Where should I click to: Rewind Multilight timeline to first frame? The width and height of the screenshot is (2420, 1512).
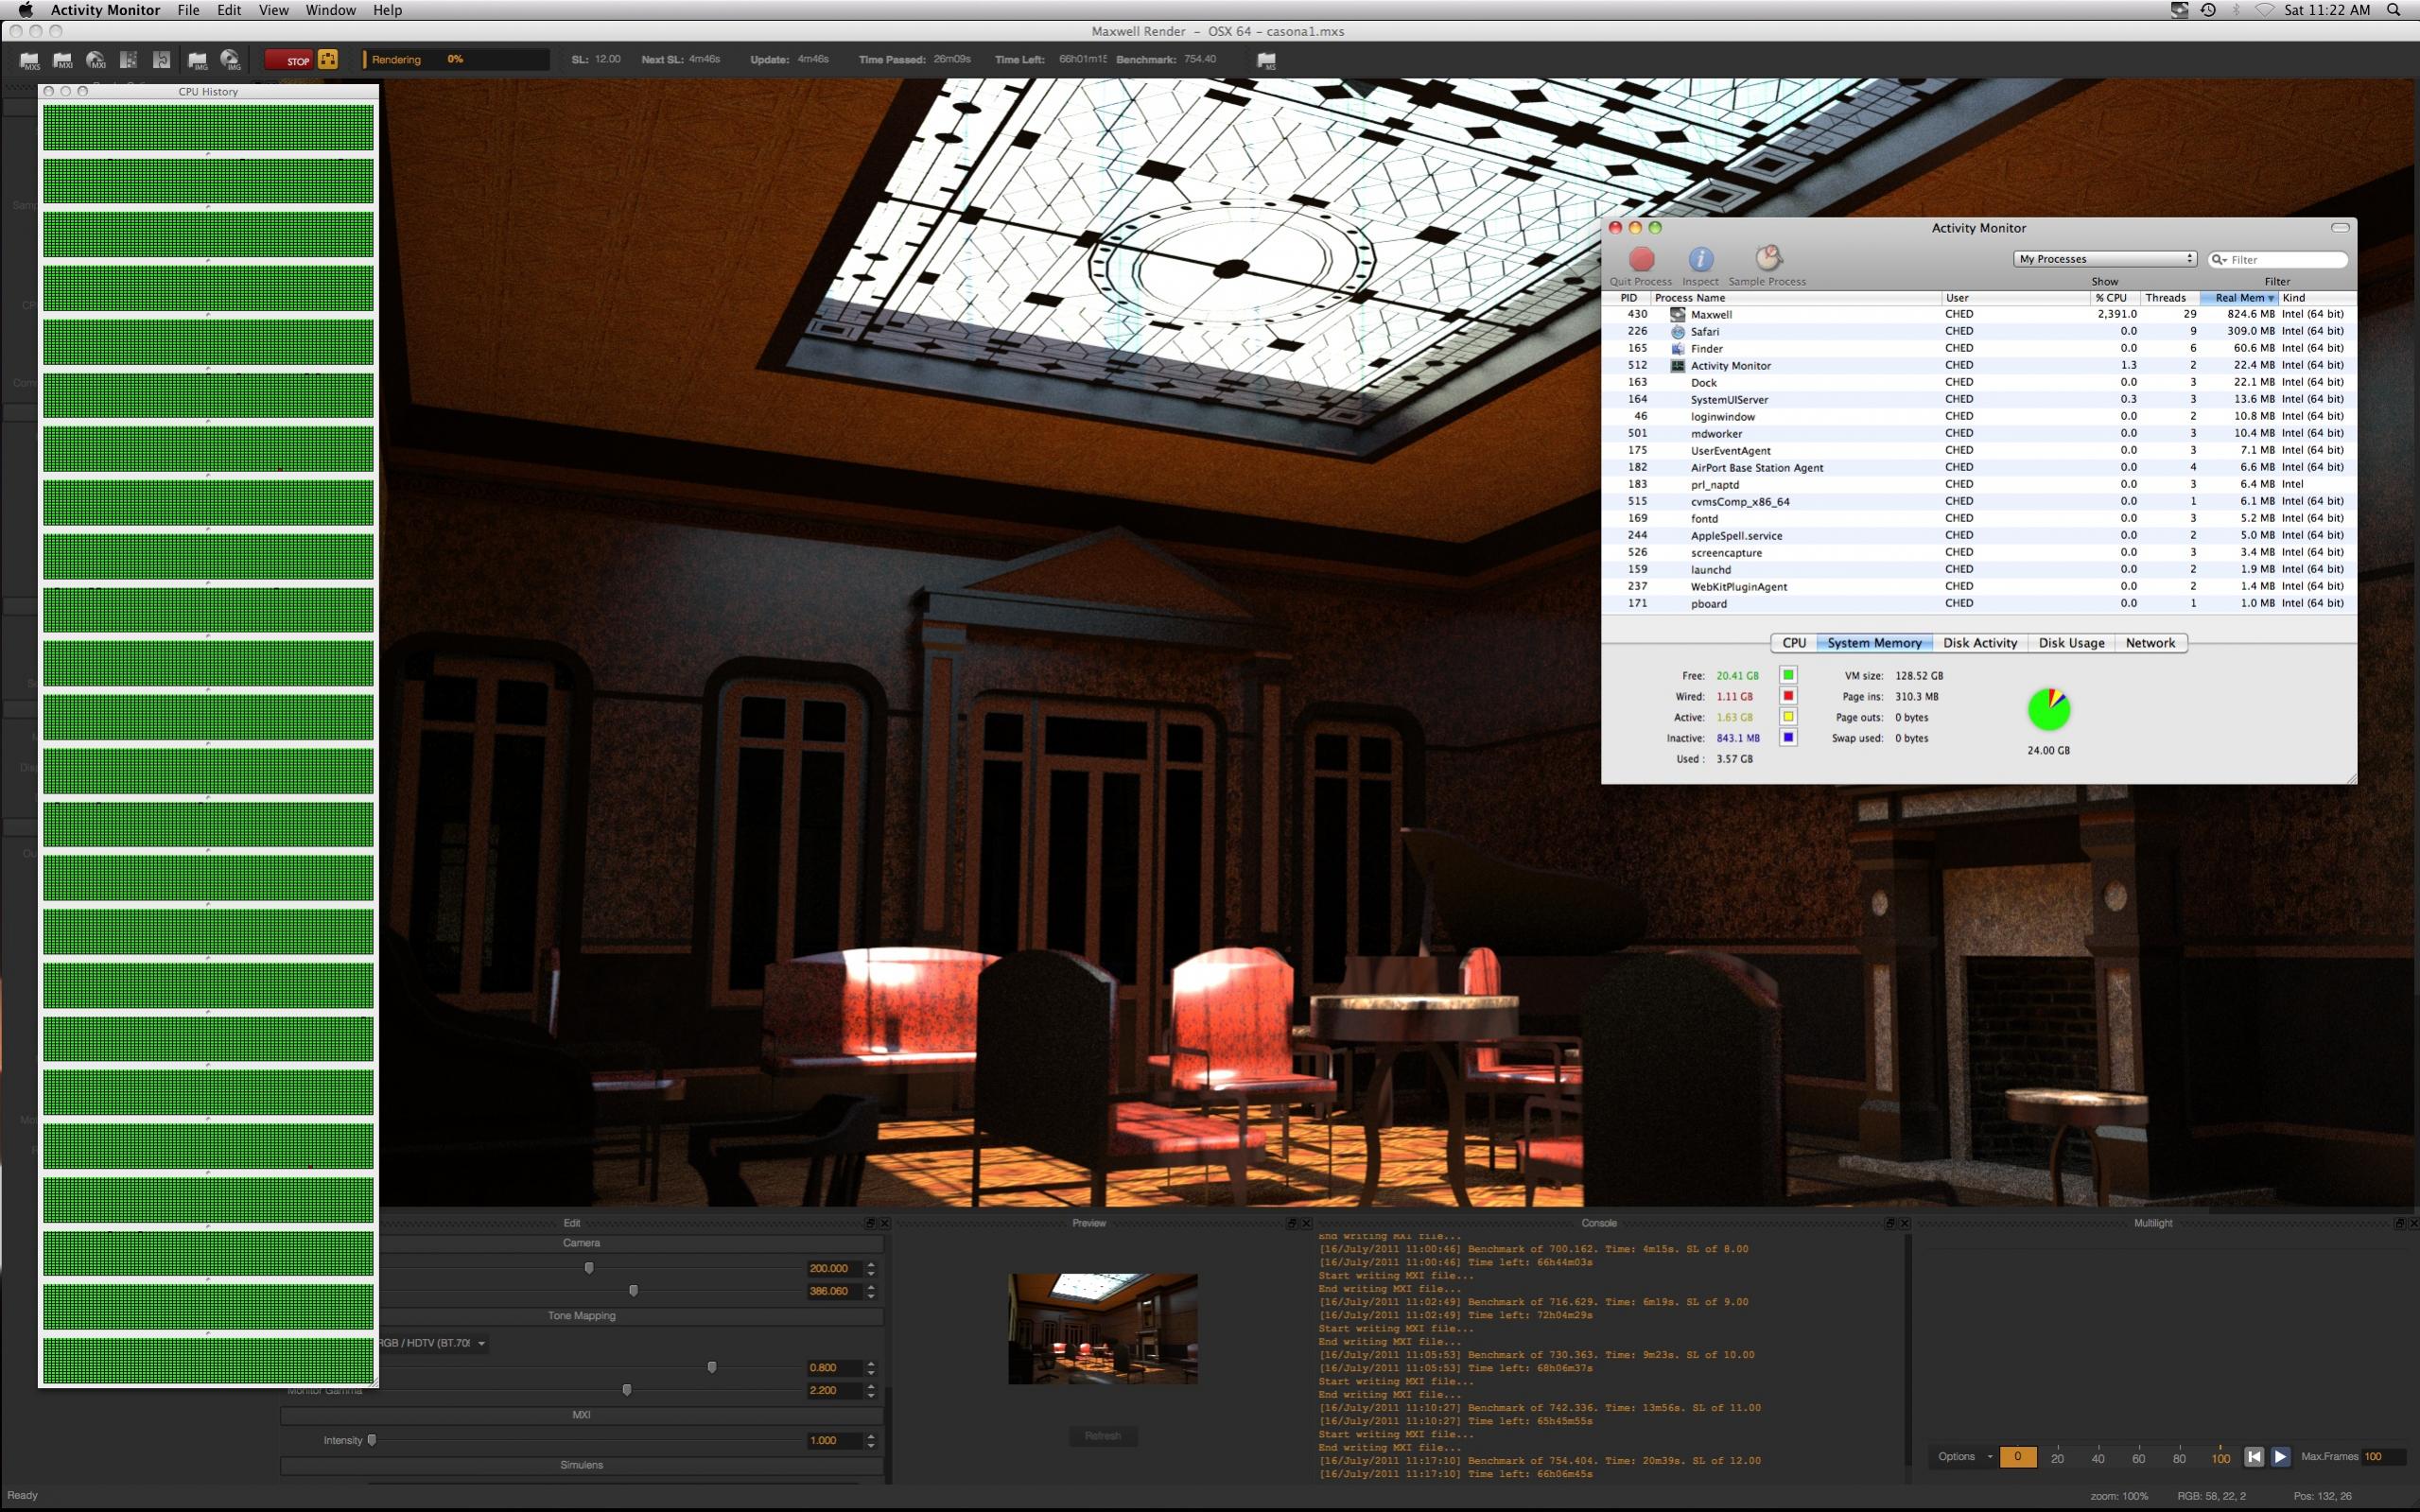tap(2254, 1457)
